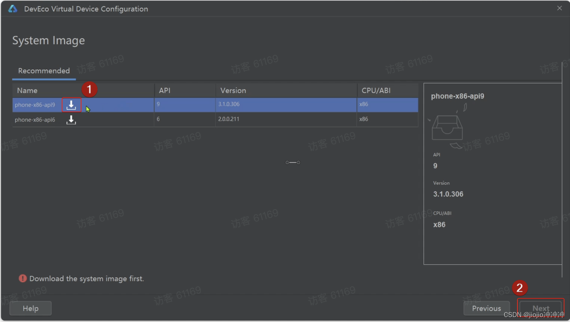570x322 pixels.
Task: Click API value 6 in second row
Action: coord(158,119)
